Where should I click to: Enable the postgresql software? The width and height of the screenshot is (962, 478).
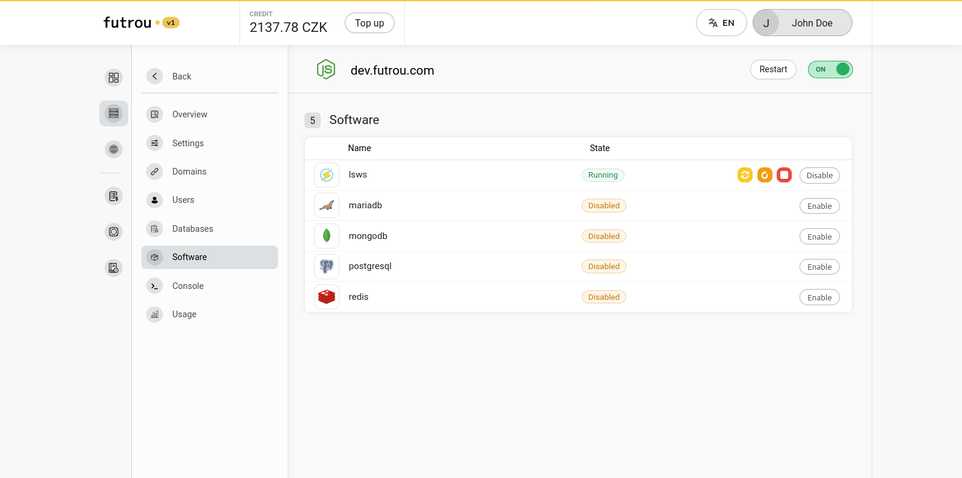click(819, 267)
